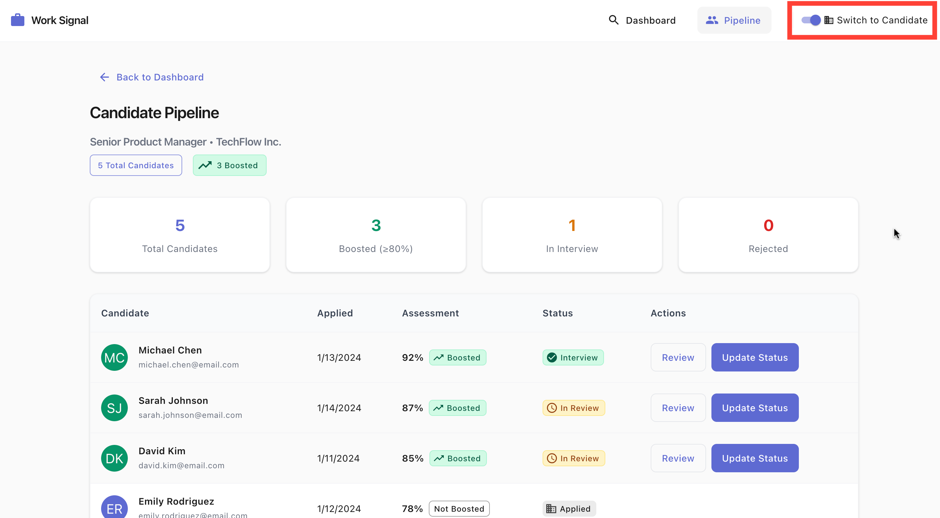Click the clock icon in Sarah Johnson's status
940x518 pixels.
coord(552,408)
